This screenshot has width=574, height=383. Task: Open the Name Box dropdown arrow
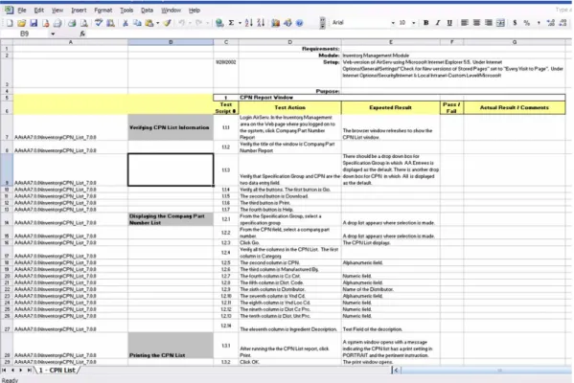[x=53, y=34]
